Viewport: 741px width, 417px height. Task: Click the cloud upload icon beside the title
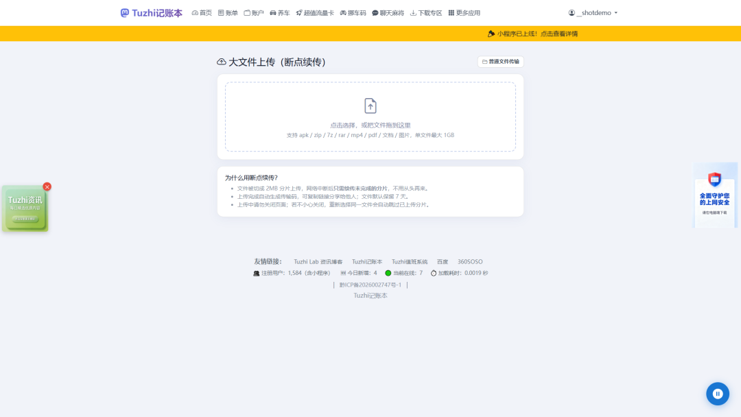pos(221,62)
